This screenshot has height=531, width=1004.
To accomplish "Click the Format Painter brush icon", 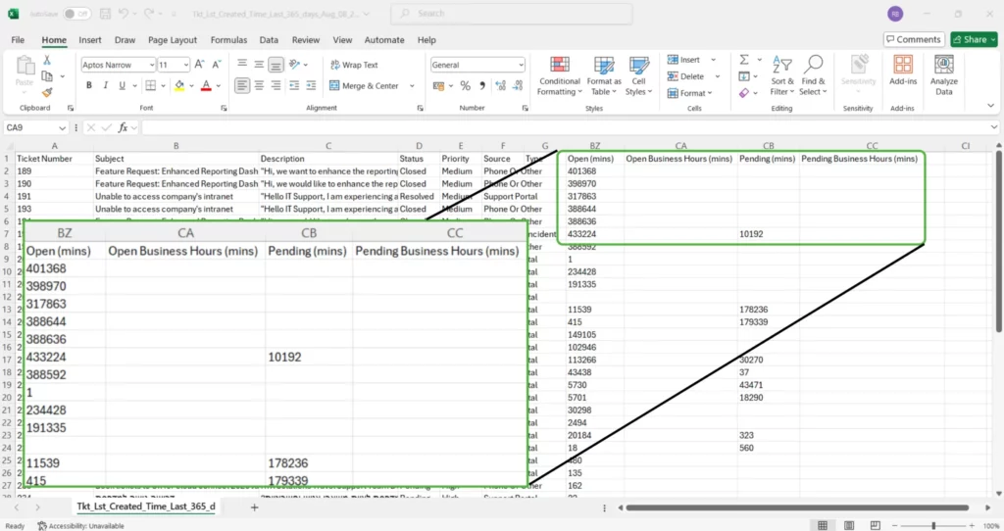I will (47, 92).
